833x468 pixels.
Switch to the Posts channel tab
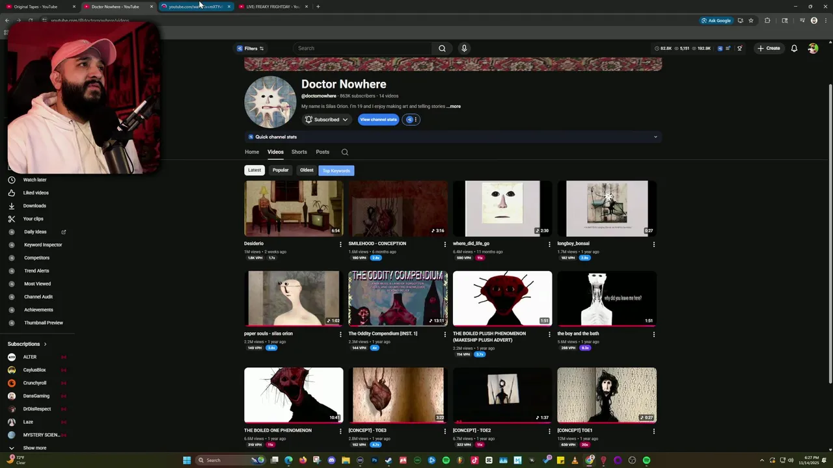coord(323,152)
